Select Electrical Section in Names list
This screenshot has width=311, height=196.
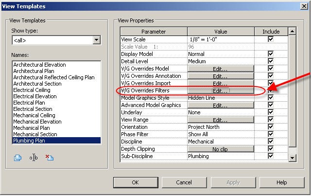coord(33,109)
